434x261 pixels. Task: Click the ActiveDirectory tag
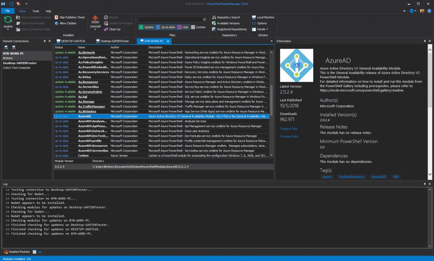tap(351, 177)
